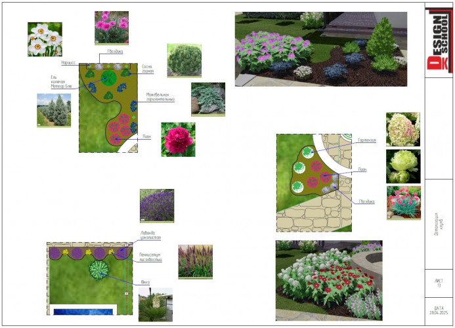
Task: Click the 'ДАТА 28.04.2025' title block cell
Action: 439,310
